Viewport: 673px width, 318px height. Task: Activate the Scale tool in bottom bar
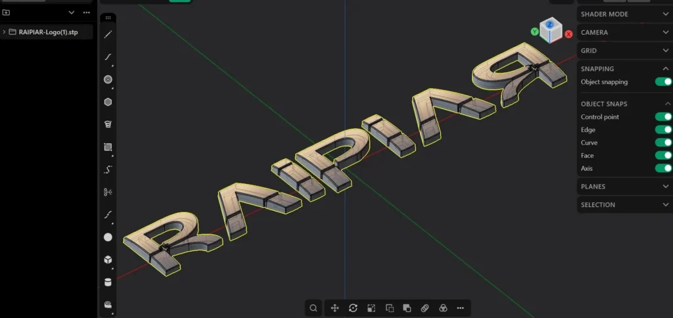point(371,308)
